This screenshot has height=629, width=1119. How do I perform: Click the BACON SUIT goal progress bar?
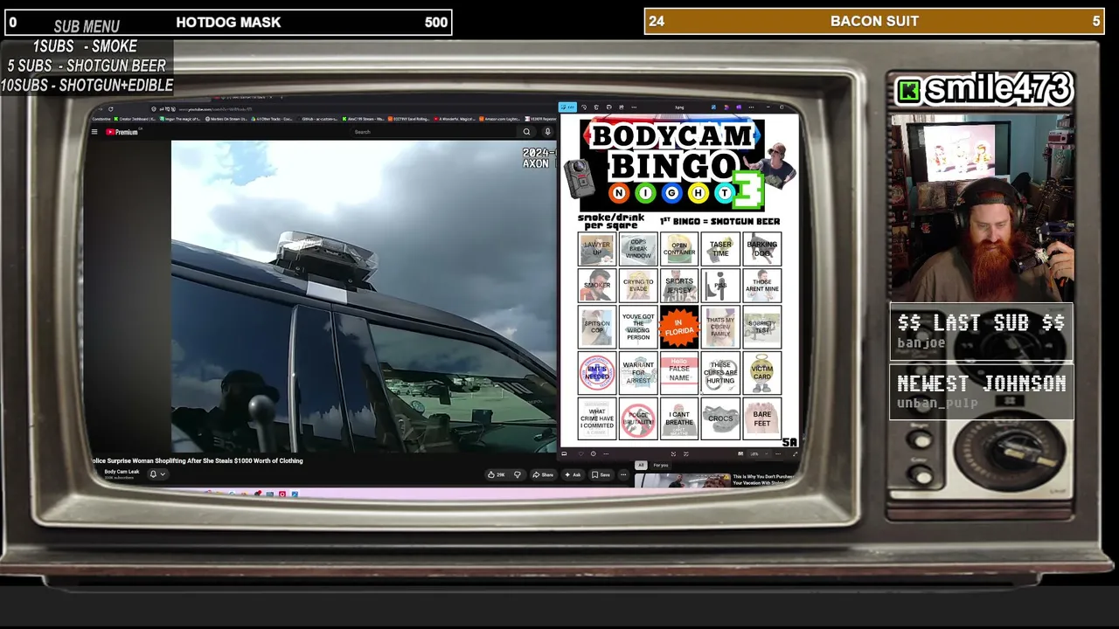(874, 21)
